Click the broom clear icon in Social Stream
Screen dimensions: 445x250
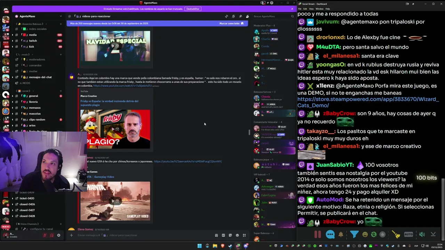tap(396, 234)
